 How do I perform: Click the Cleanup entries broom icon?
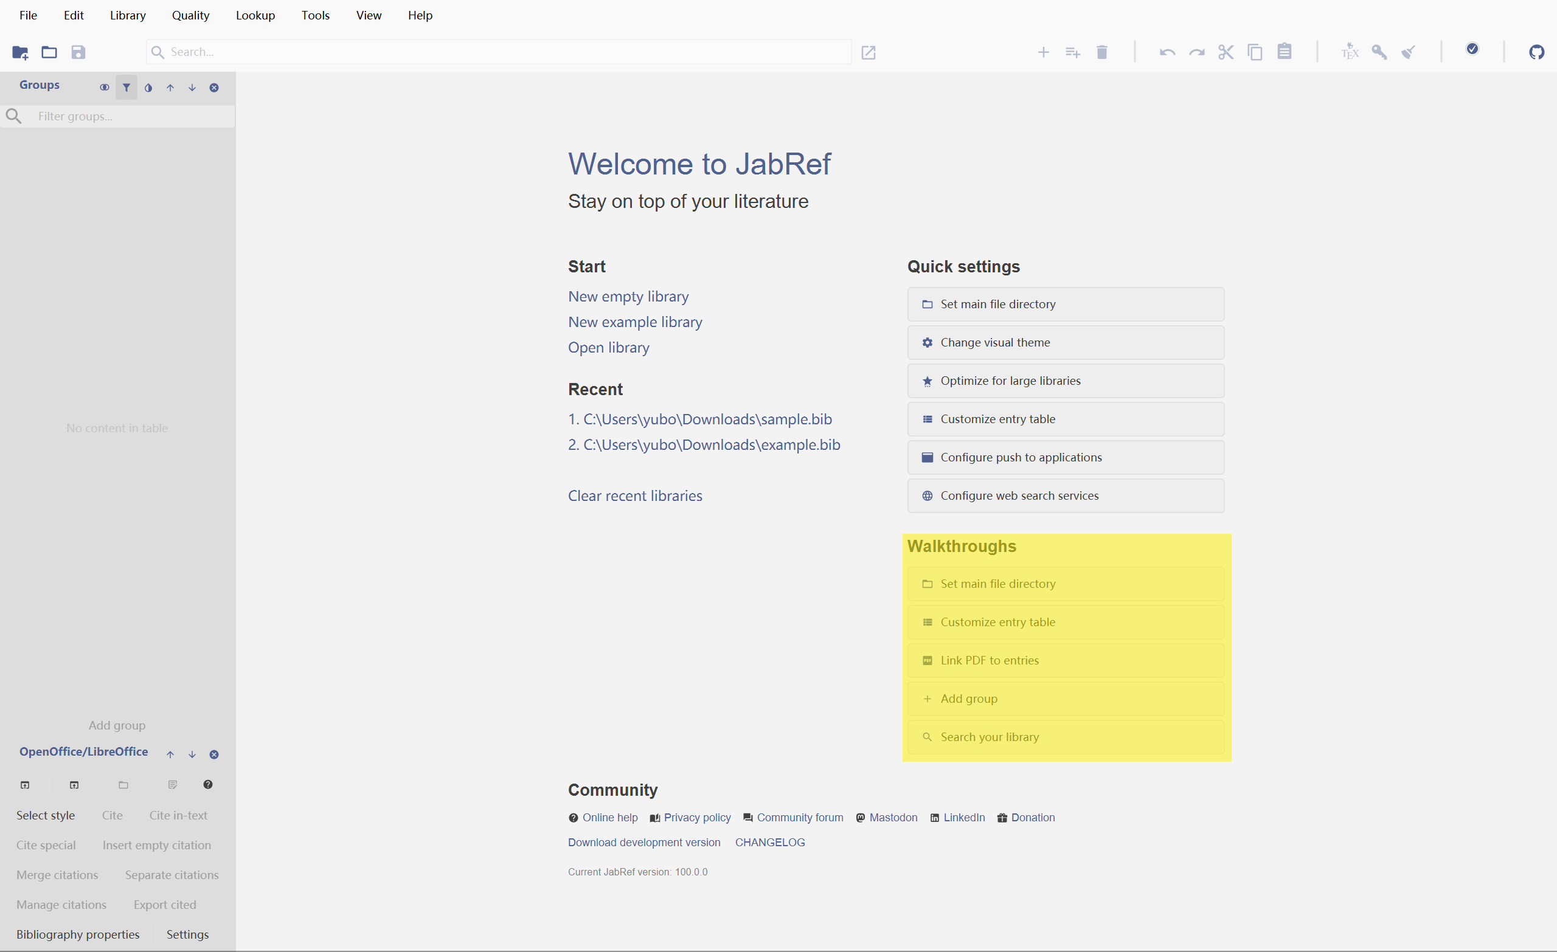(x=1409, y=52)
